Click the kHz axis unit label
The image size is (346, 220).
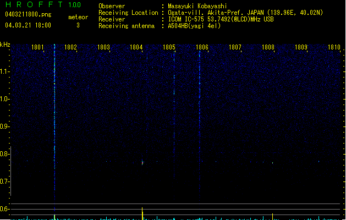pyautogui.click(x=5, y=45)
